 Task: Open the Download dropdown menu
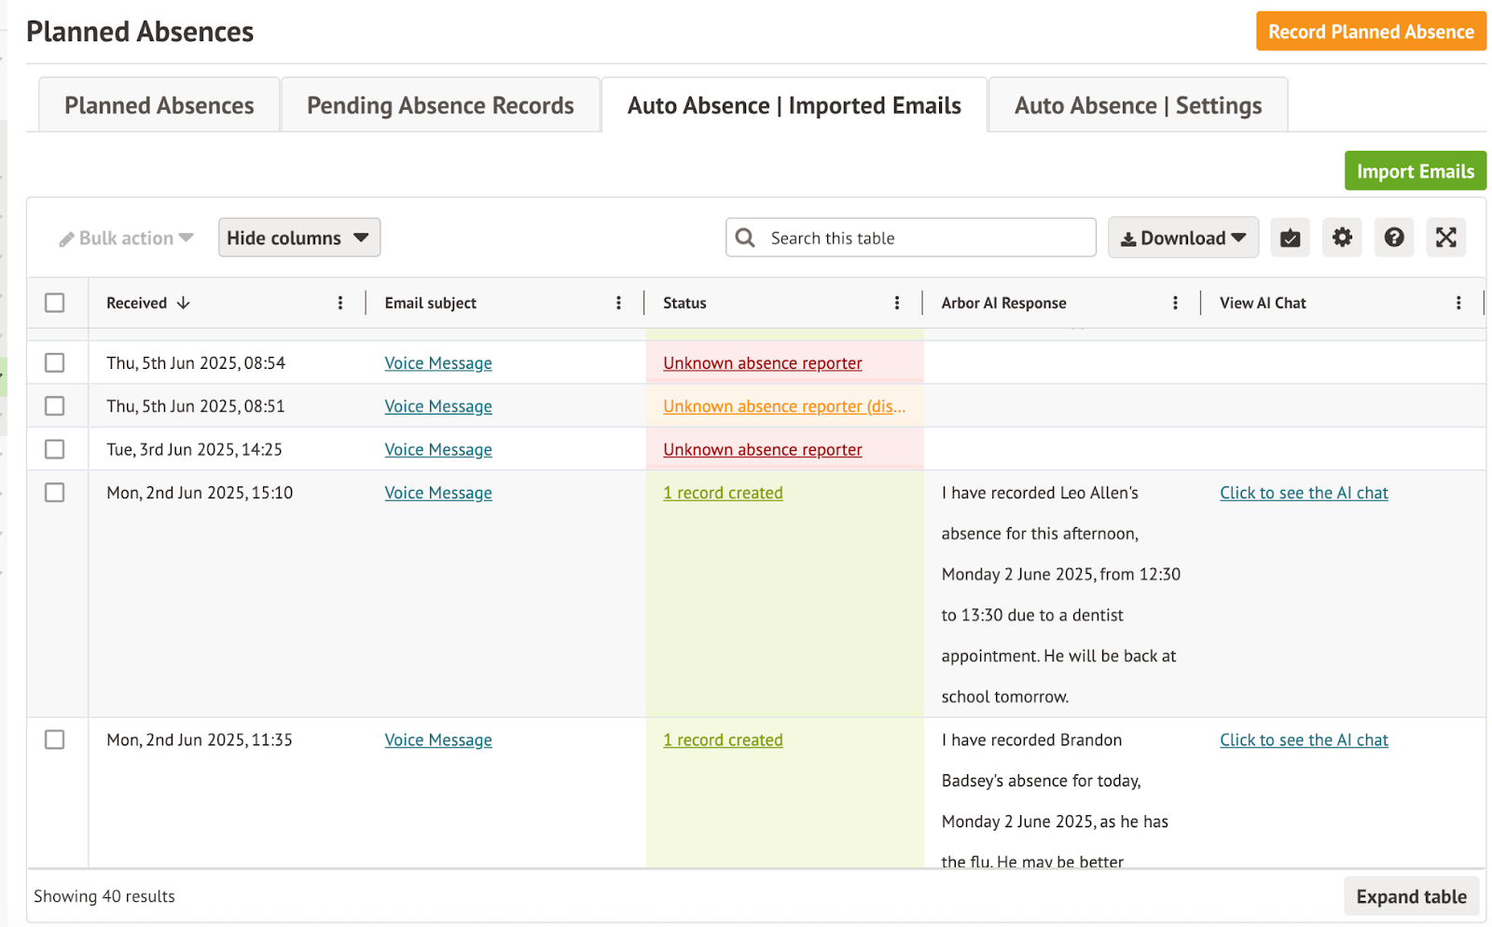(x=1182, y=238)
